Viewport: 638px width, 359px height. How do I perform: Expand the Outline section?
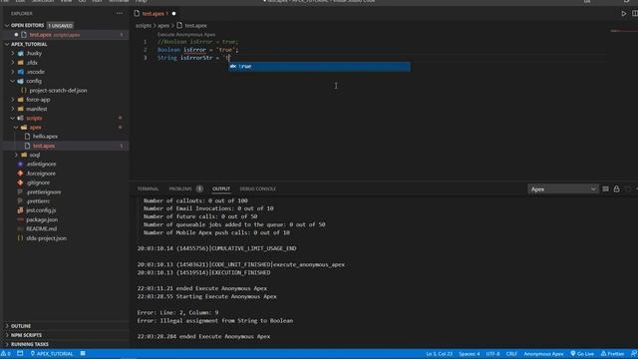pyautogui.click(x=21, y=326)
